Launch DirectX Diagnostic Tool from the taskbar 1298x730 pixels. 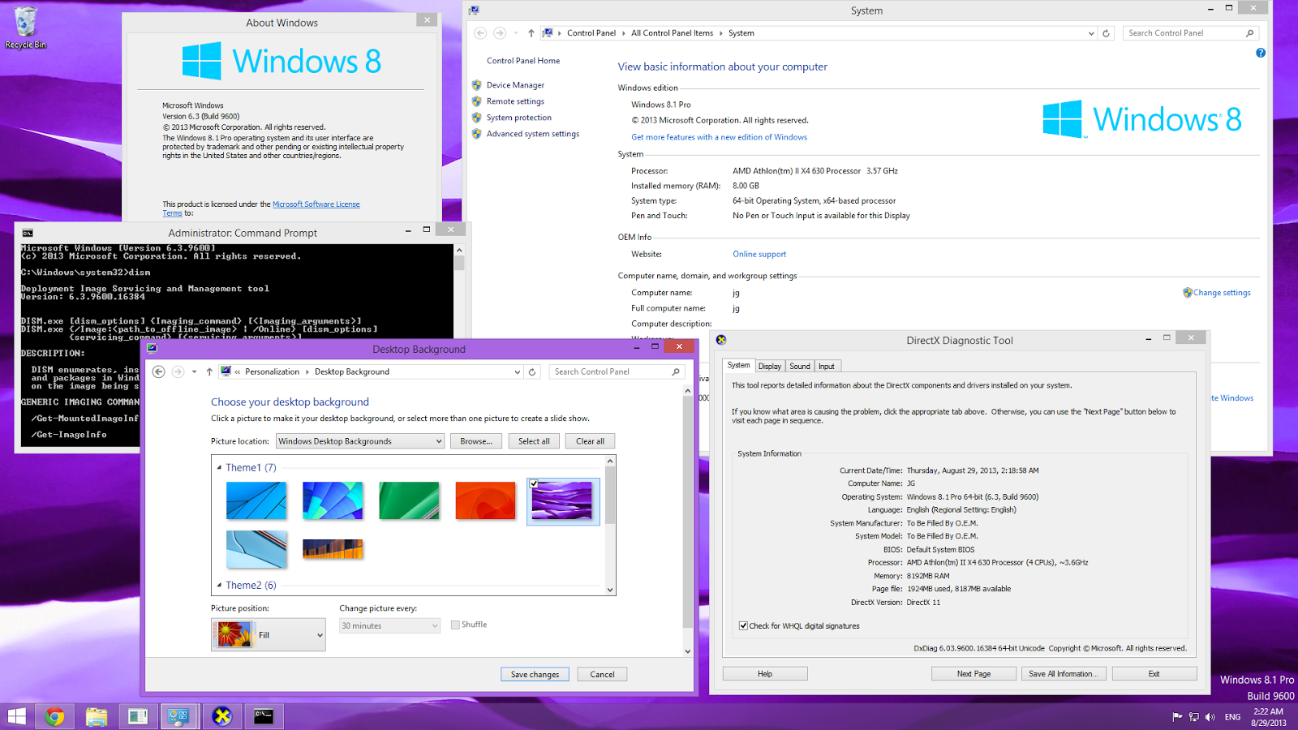pyautogui.click(x=221, y=716)
